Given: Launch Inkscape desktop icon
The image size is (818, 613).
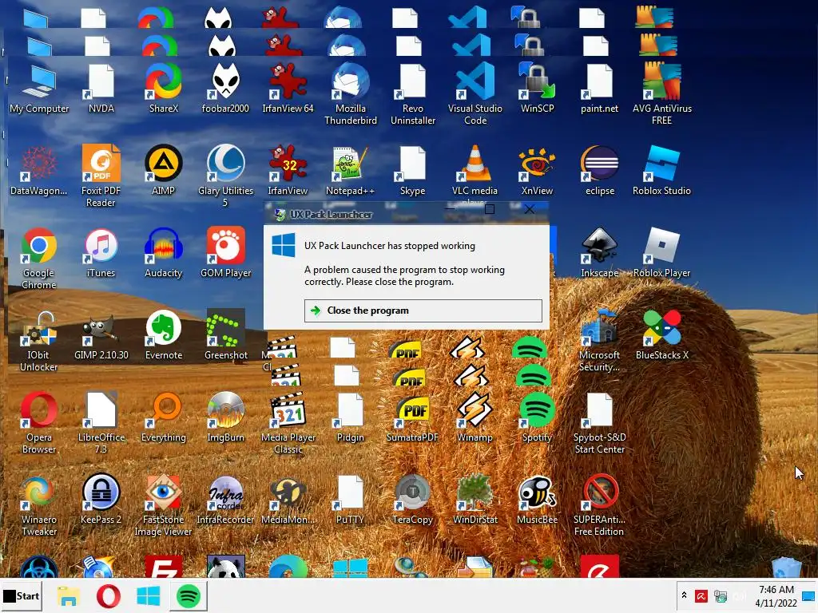Looking at the screenshot, I should point(599,254).
